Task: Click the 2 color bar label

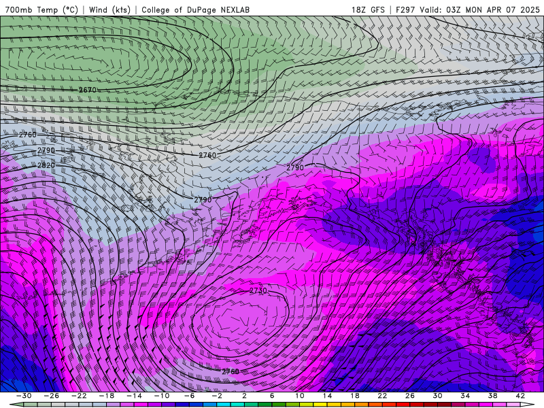Action: coord(244,396)
